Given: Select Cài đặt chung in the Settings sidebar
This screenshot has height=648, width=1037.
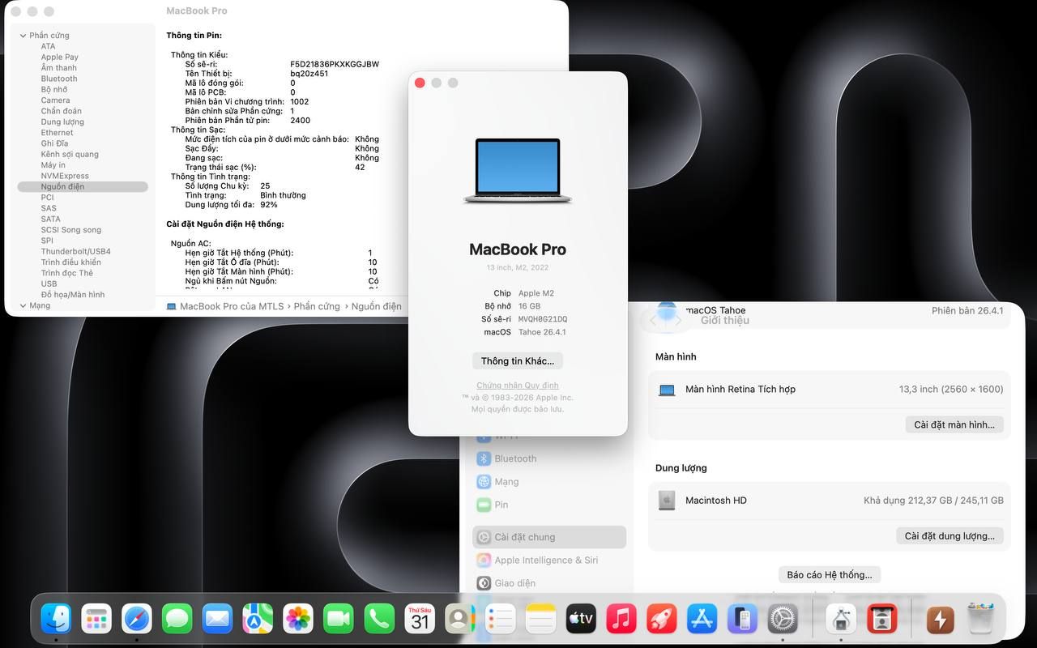Looking at the screenshot, I should coord(549,537).
